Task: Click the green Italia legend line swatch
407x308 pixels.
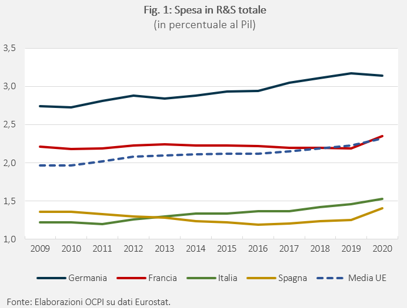Action: 201,278
